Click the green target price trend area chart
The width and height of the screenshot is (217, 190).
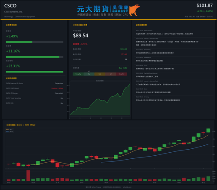(100, 99)
